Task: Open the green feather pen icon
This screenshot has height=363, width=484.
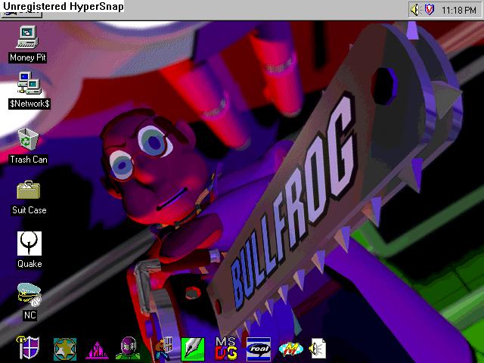Action: click(193, 348)
